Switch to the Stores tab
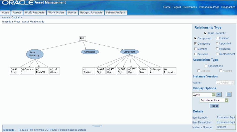This screenshot has height=132, width=237. 72,13
